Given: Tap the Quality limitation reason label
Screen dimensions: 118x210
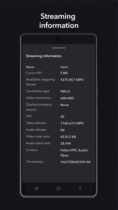Looking at the screenshot, I should coord(39,107).
